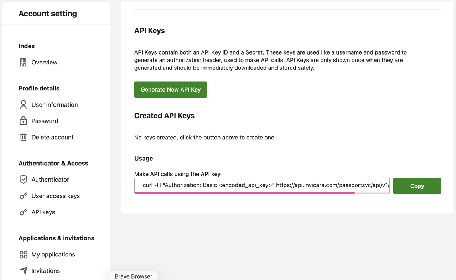Click the padlock icon next to Password
The image size is (456, 280).
click(23, 121)
